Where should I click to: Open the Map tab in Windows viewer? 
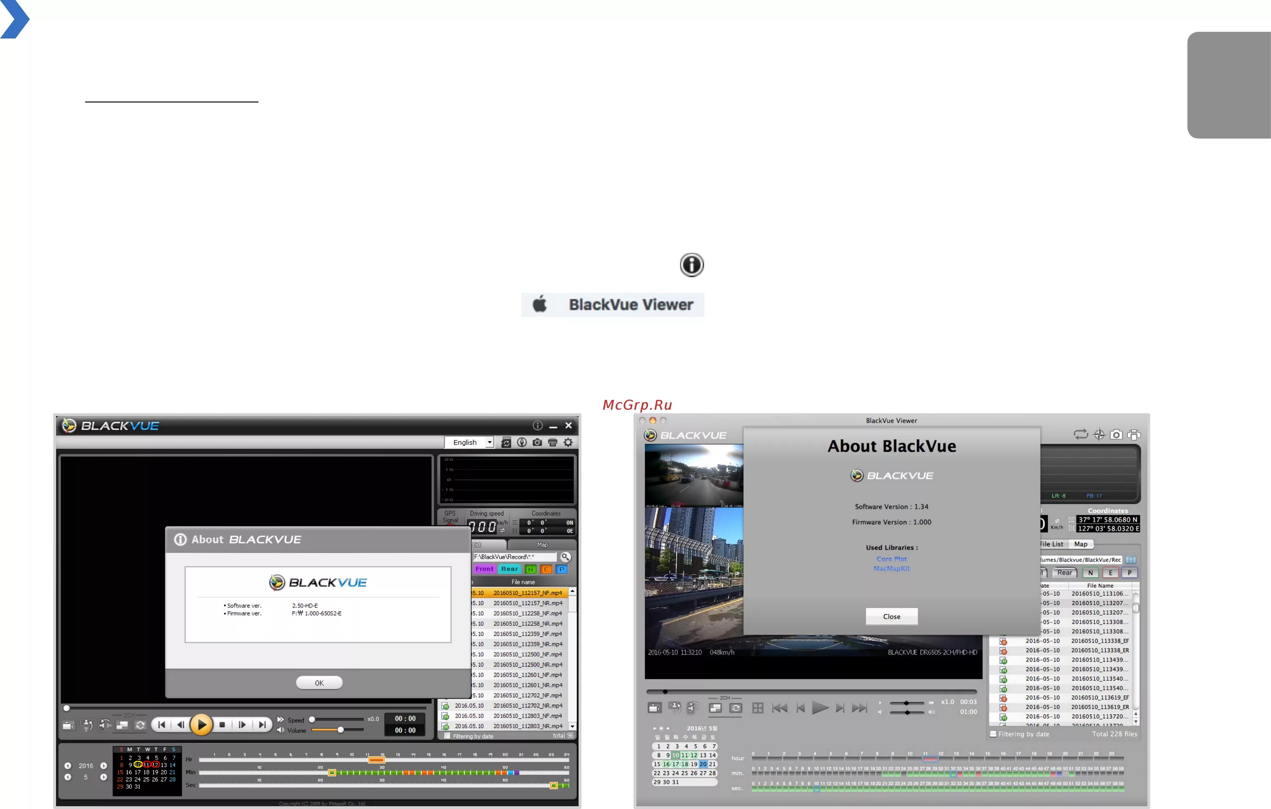[542, 545]
